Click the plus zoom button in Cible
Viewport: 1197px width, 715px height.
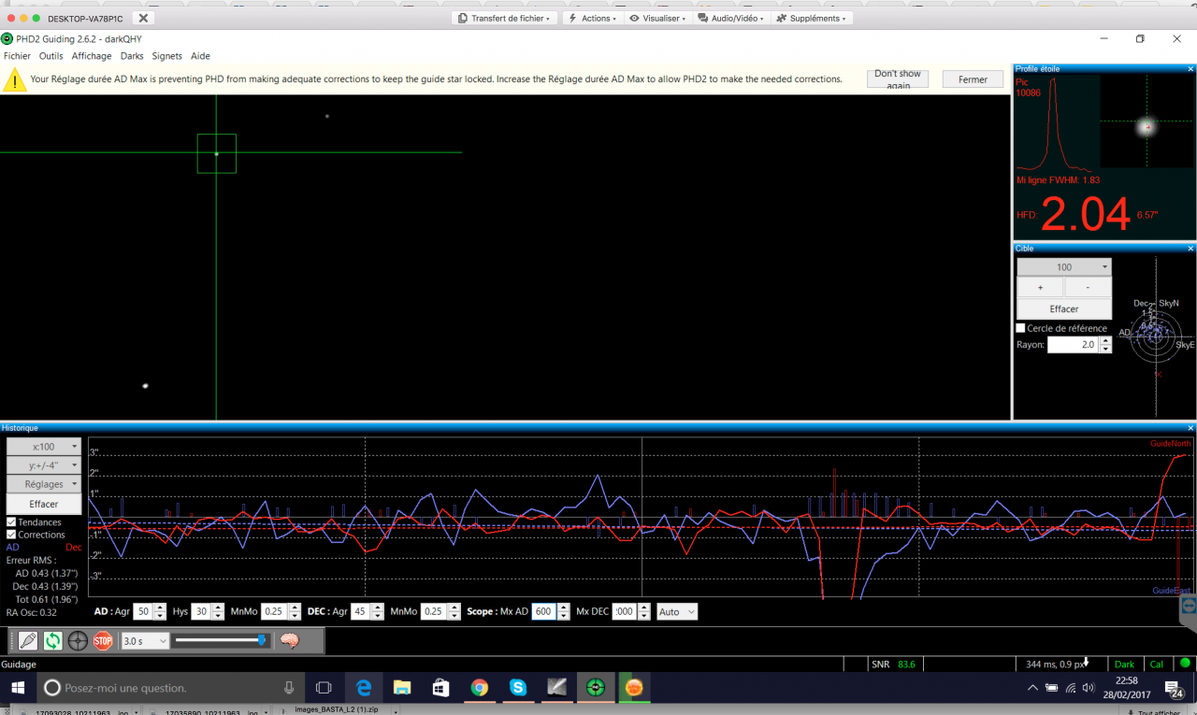(1040, 288)
